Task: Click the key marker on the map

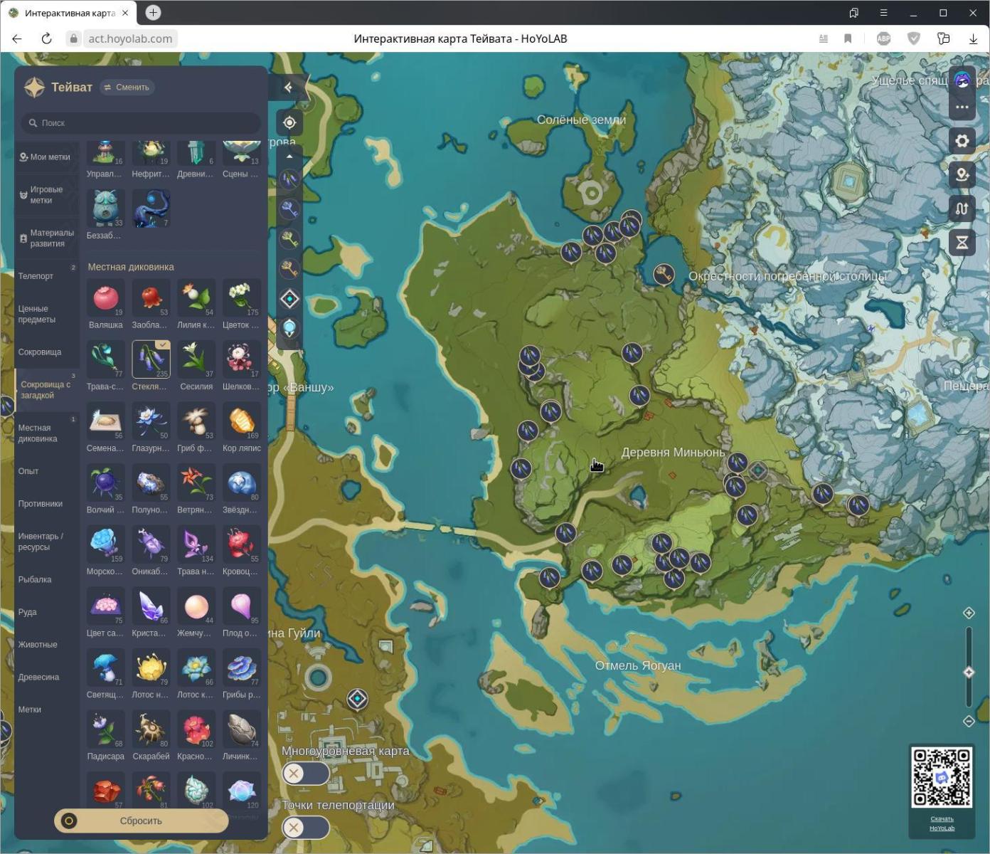Action: tap(664, 274)
